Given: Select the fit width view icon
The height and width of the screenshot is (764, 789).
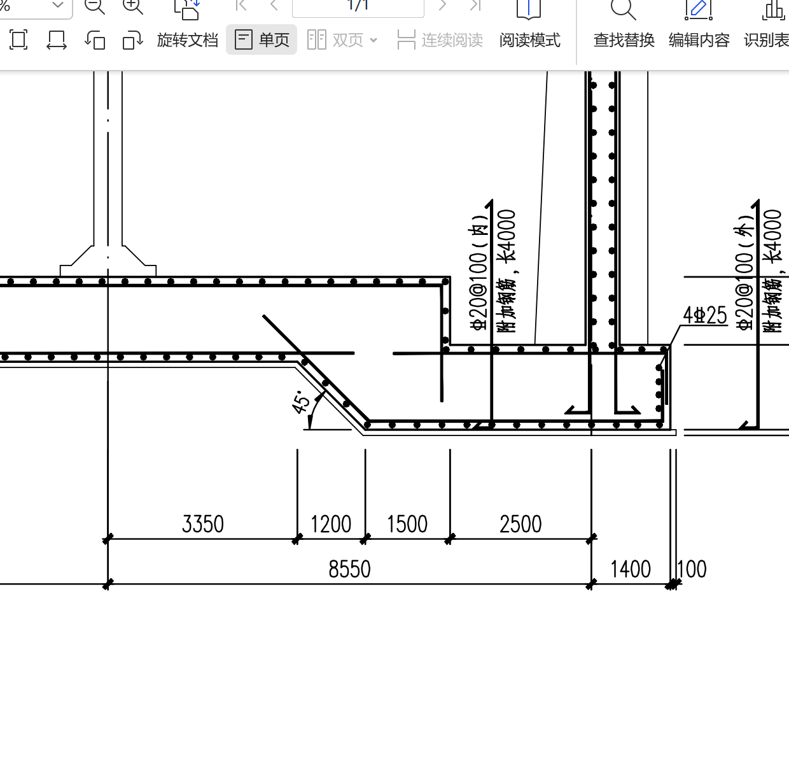Looking at the screenshot, I should tap(57, 40).
